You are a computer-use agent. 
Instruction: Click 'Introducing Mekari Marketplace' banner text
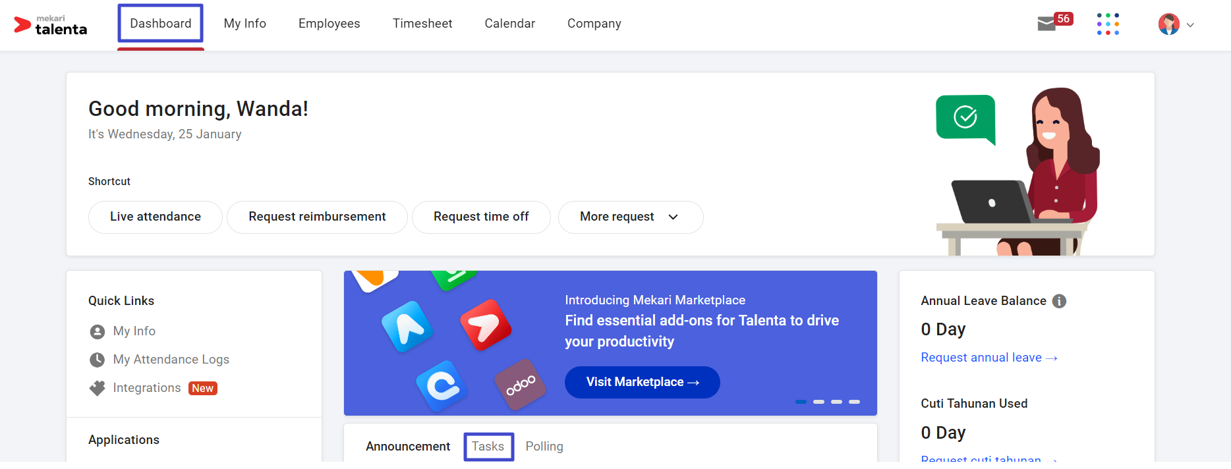point(655,300)
